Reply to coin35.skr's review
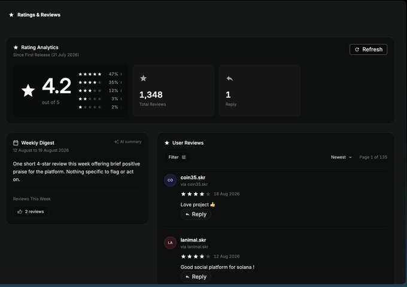Image resolution: width=407 pixels, height=287 pixels. click(196, 215)
